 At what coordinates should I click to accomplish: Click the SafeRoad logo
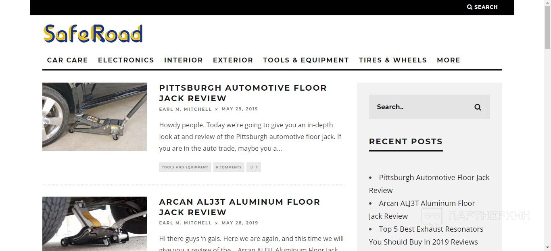[x=93, y=33]
